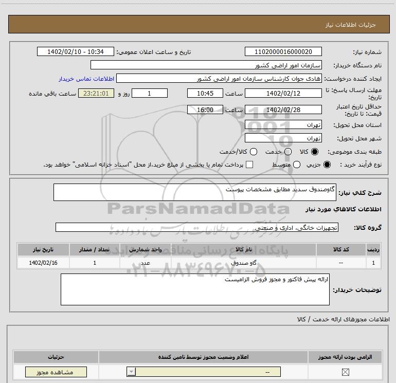Image resolution: width=396 pixels, height=383 pixels.
Task: Click the مشاهده مجوز button
Action: coord(56,372)
